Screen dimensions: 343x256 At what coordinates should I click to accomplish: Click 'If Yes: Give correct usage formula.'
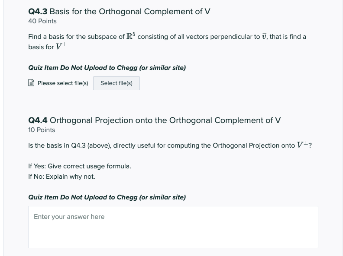pyautogui.click(x=80, y=166)
